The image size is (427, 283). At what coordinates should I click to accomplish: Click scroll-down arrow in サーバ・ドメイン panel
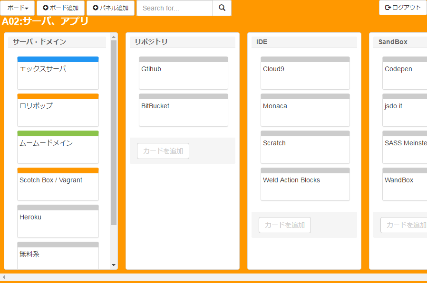click(x=114, y=265)
